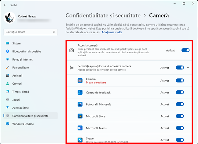Open Timp și limbă settings
Image resolution: width=198 pixels, height=144 pixels.
point(31,92)
